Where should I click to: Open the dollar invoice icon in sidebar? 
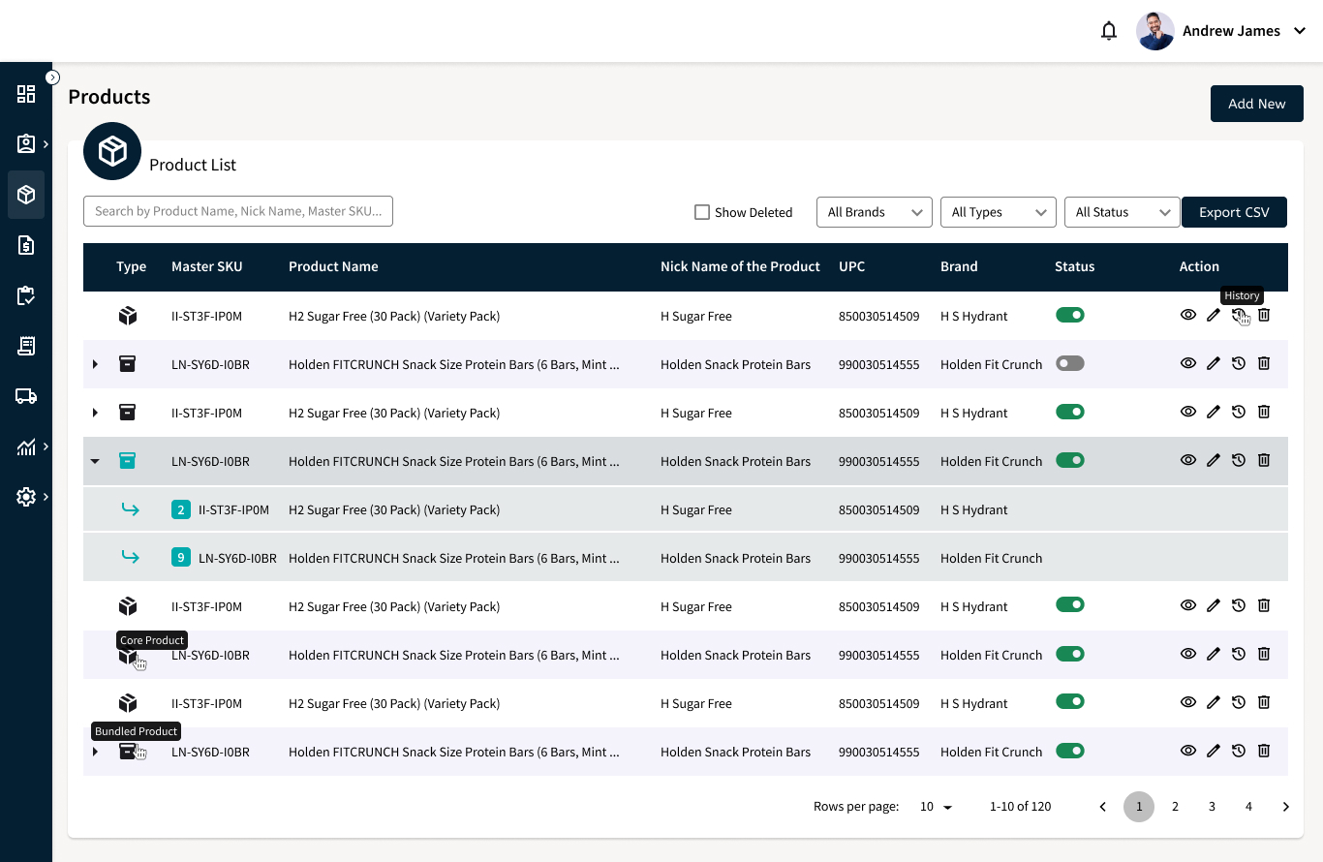26,245
